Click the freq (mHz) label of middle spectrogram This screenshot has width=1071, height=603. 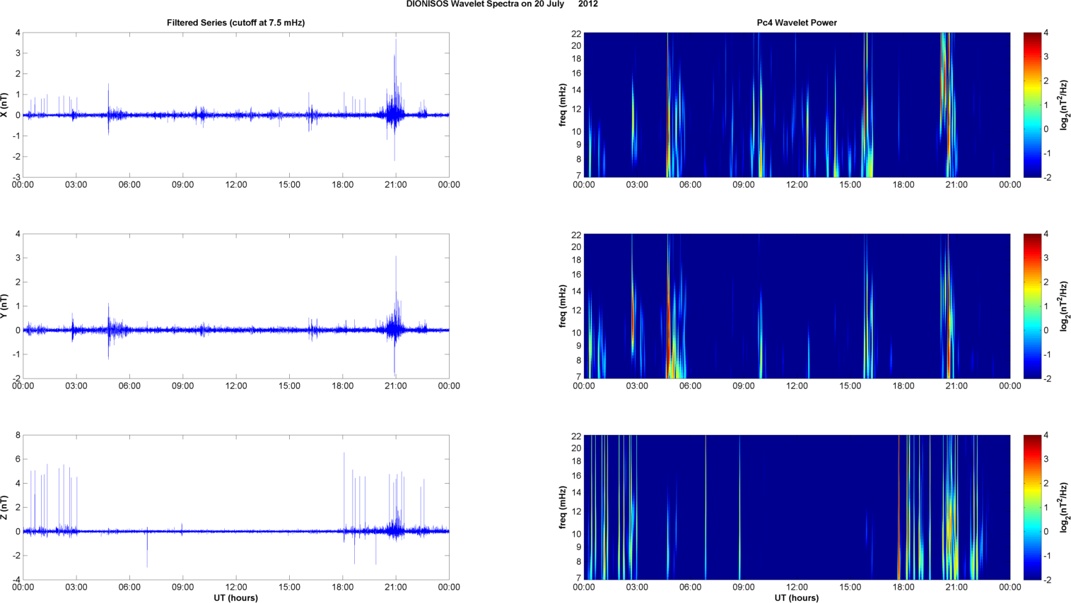(x=563, y=306)
